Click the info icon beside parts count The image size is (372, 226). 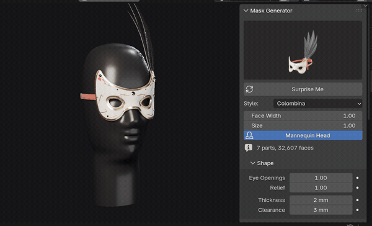(249, 148)
